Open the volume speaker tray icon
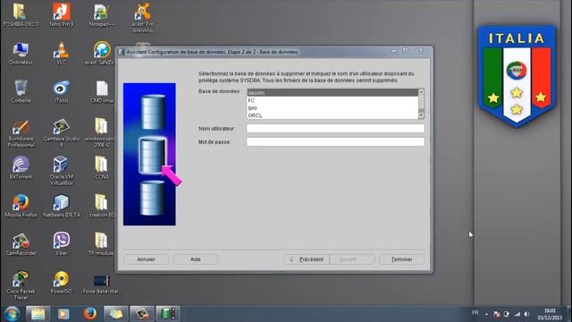Image resolution: width=572 pixels, height=322 pixels. pyautogui.click(x=526, y=314)
